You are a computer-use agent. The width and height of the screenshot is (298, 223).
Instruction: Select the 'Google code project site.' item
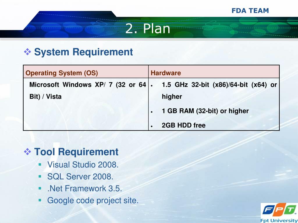click(x=93, y=200)
